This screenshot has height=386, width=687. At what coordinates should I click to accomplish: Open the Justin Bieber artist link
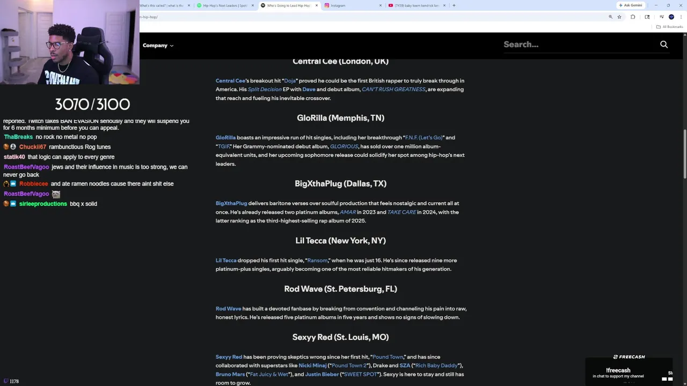(x=322, y=374)
